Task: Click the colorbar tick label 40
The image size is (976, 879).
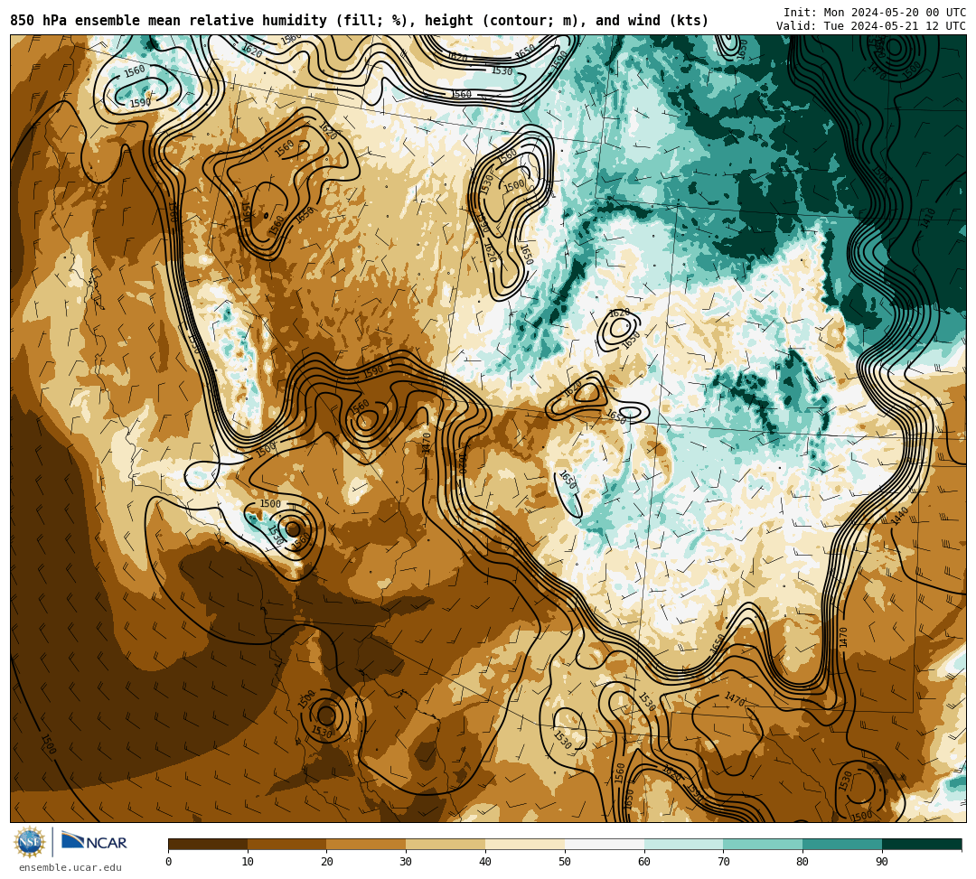Action: pos(485,862)
